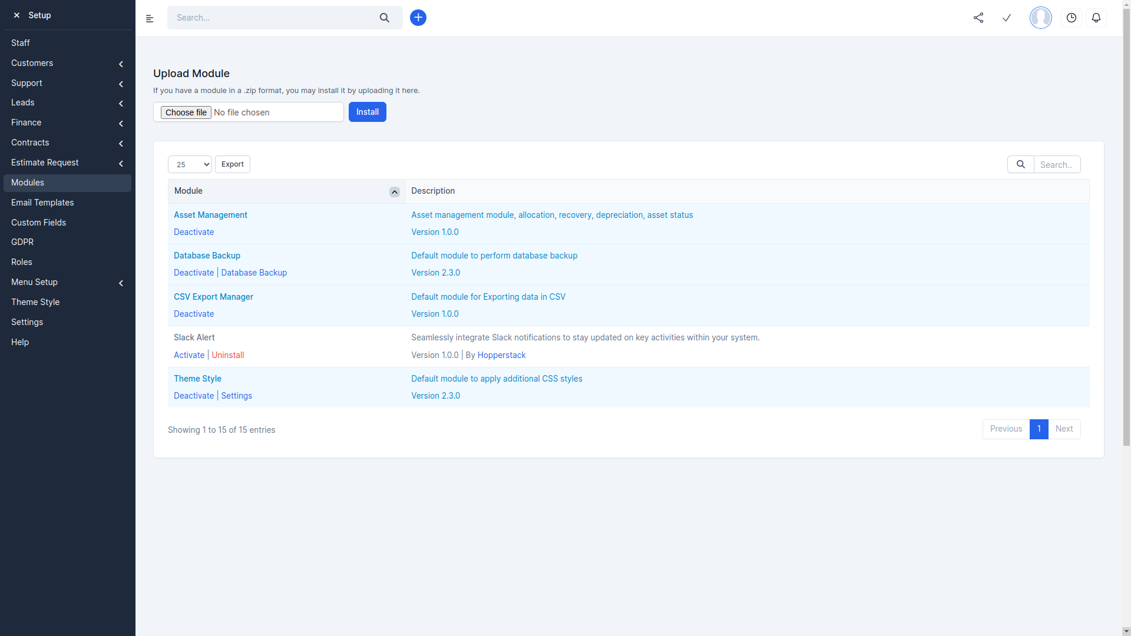Screen dimensions: 1131x636
Task: Toggle the sidebar with the hamburger icon
Action: (x=150, y=18)
